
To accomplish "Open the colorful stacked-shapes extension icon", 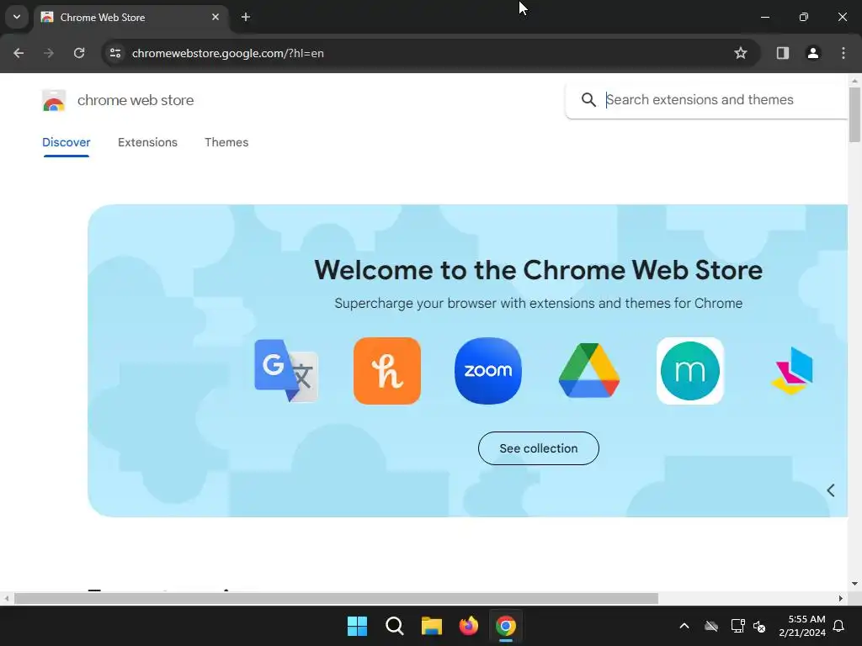I will point(792,371).
